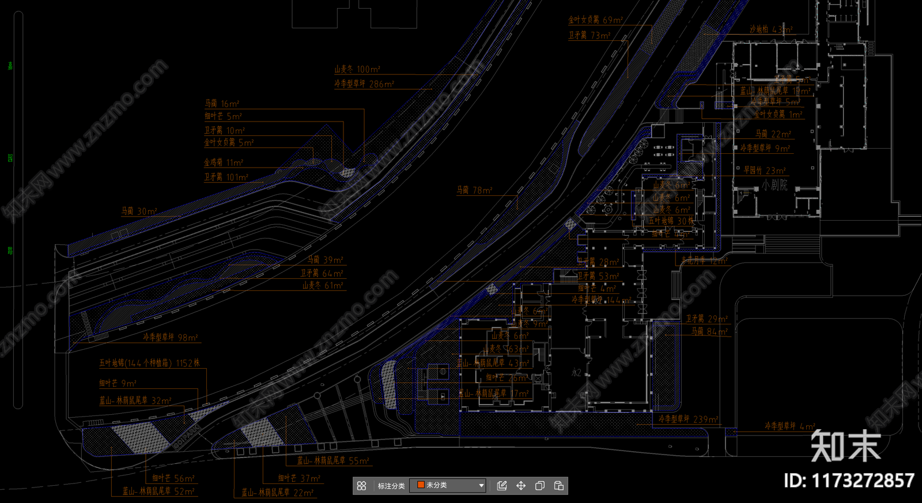Image resolution: width=922 pixels, height=503 pixels.
Task: Pick the 卫矛篱 10m² label
Action: point(225,131)
